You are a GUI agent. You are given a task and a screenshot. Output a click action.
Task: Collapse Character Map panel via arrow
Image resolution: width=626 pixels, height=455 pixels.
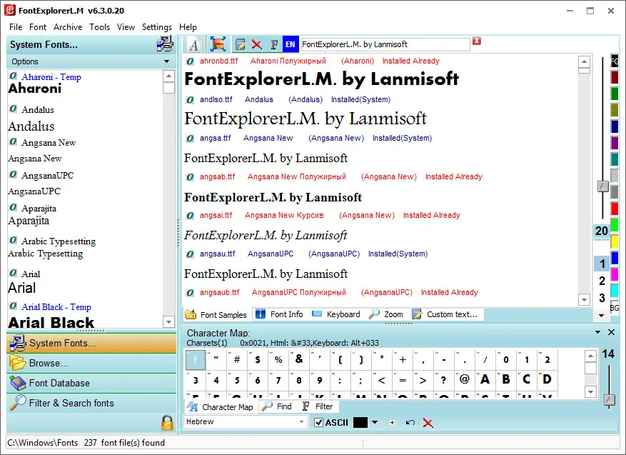point(597,332)
